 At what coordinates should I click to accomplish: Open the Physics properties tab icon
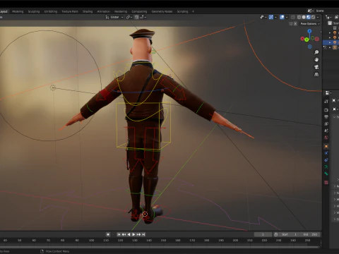coord(326,160)
